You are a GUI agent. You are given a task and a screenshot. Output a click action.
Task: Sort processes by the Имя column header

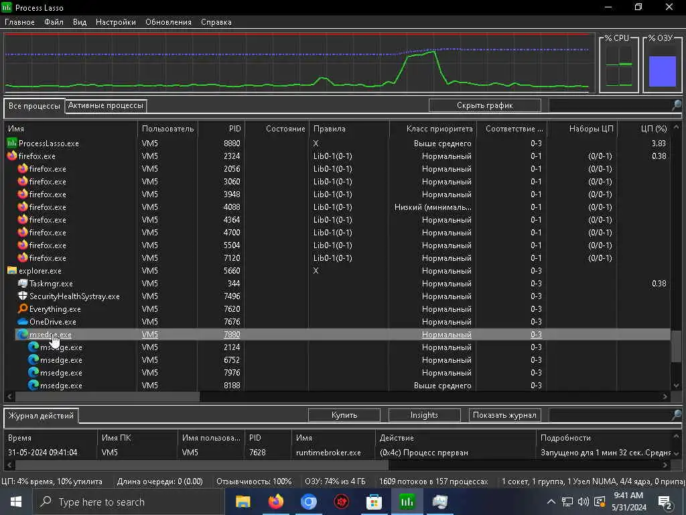pyautogui.click(x=71, y=129)
